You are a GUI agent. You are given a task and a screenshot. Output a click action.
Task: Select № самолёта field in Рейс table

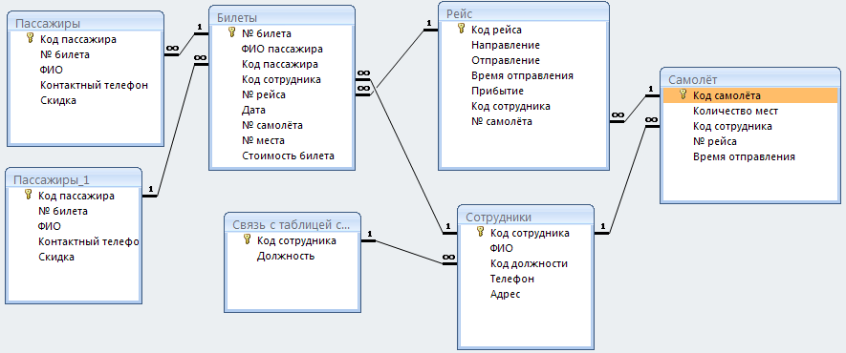[502, 121]
